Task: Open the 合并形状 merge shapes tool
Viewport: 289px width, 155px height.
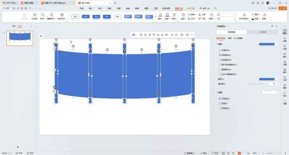Action: 62,16
